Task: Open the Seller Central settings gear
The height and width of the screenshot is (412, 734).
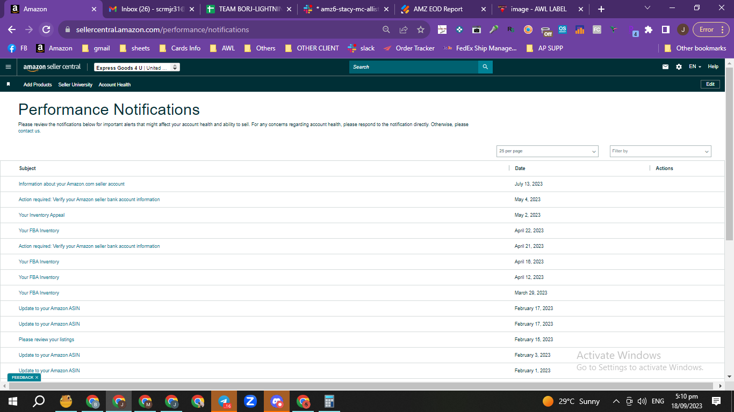Action: tap(679, 67)
